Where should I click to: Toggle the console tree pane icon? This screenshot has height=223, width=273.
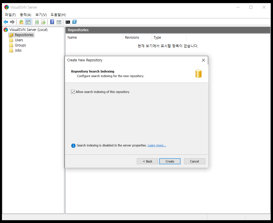point(28,22)
